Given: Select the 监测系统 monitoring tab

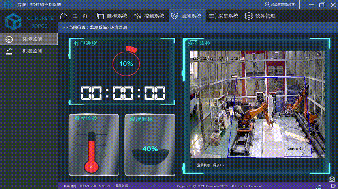Looking at the screenshot, I should pos(186,16).
